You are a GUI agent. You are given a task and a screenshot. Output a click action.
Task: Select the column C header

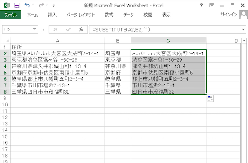click(168, 40)
